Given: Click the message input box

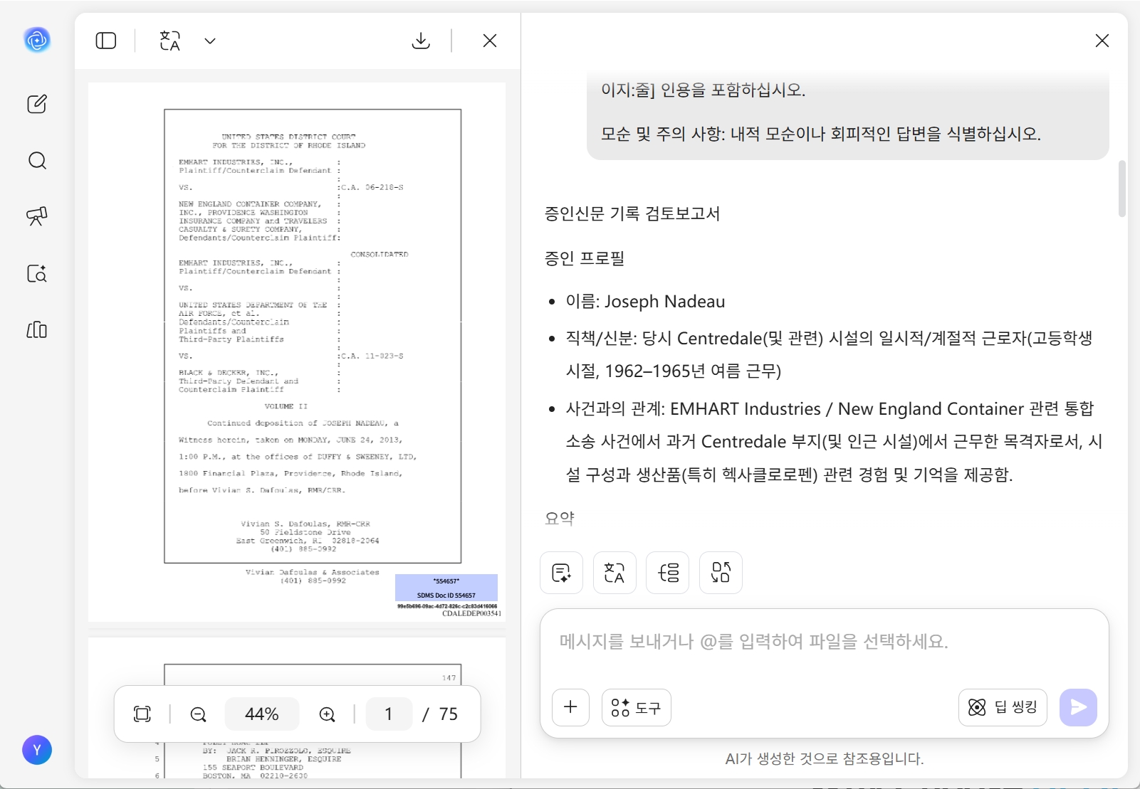Looking at the screenshot, I should [824, 642].
